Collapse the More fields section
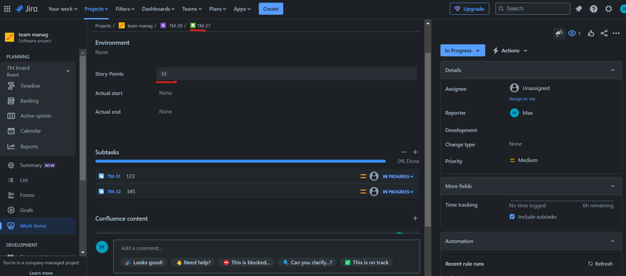 613,186
